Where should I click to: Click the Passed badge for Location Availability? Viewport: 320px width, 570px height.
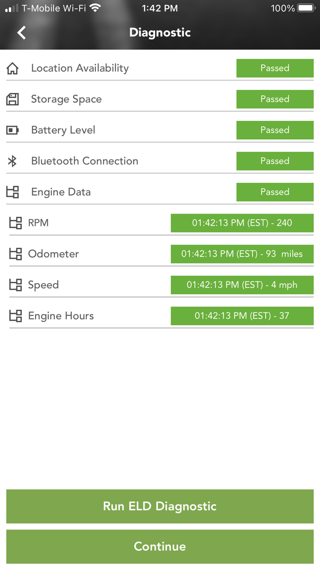pos(275,68)
